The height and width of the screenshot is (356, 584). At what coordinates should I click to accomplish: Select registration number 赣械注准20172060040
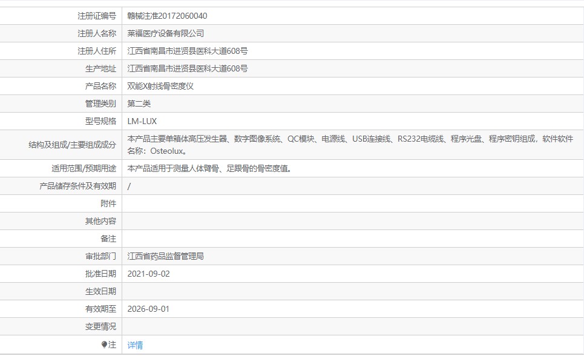(167, 16)
